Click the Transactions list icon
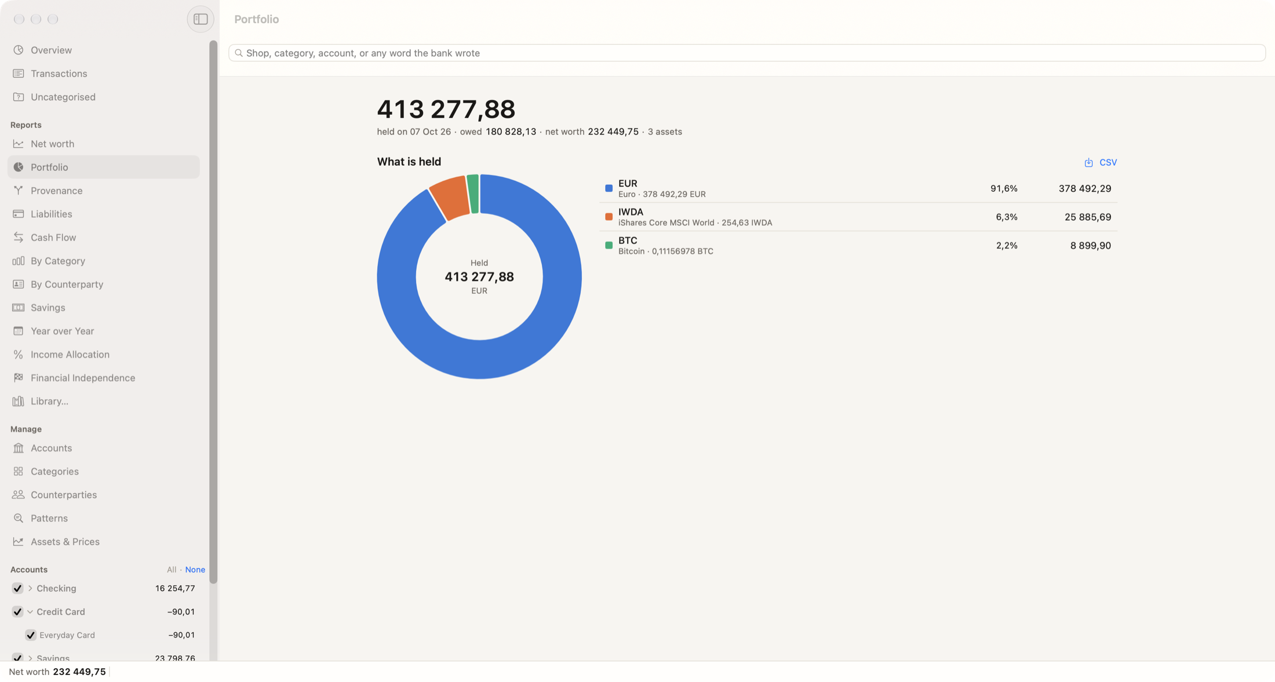The width and height of the screenshot is (1275, 682). tap(19, 74)
